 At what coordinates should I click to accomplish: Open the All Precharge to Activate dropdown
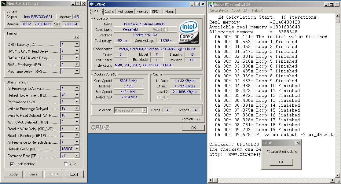(x=77, y=88)
